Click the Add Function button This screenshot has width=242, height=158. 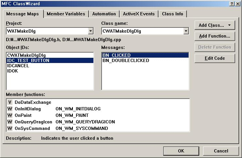(215, 36)
